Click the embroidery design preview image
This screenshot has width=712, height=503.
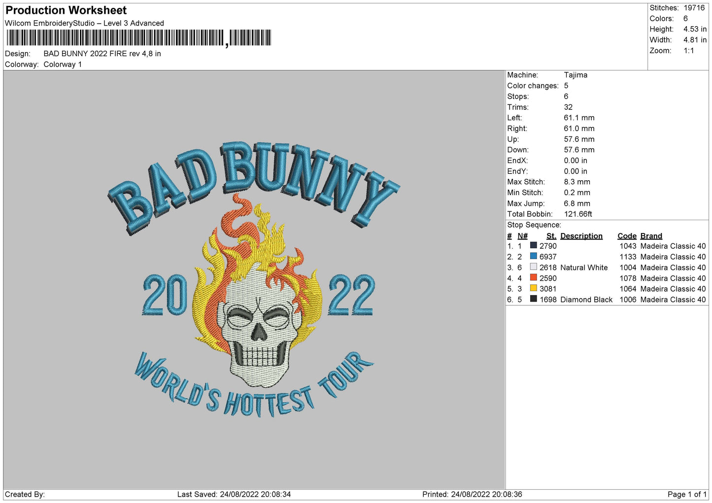point(254,279)
